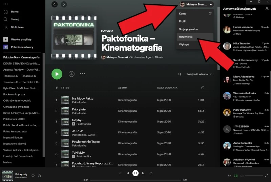Viewport: 271px width, 182px height.
Task: Go back with the left arrow button
Action: tap(55, 4)
